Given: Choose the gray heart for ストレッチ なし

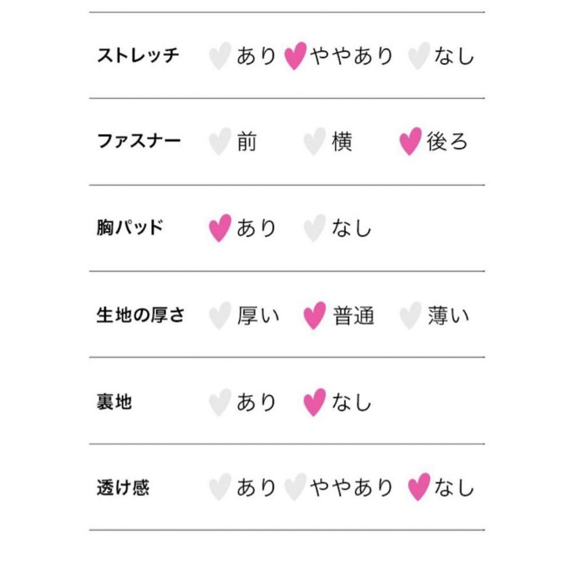Looking at the screenshot, I should click(x=419, y=56).
